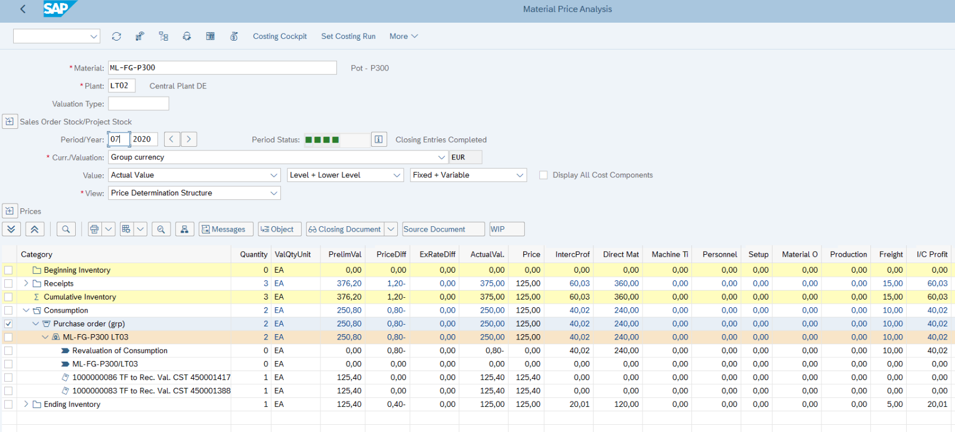The height and width of the screenshot is (432, 955).
Task: Click the table columns icon in top toolbar
Action: click(211, 36)
